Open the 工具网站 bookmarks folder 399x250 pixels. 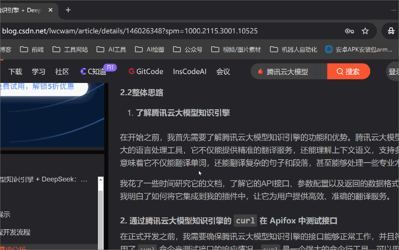pos(70,49)
